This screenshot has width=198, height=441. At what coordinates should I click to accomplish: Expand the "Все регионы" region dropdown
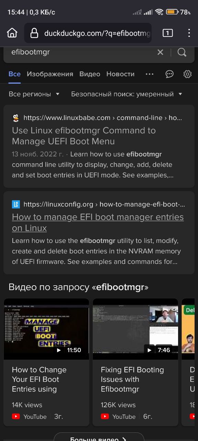34,94
